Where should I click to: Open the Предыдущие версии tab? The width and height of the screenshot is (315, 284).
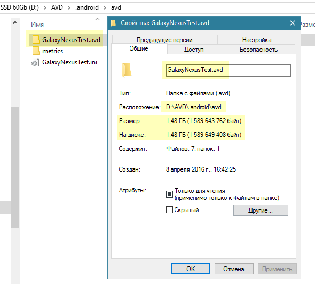click(x=164, y=39)
